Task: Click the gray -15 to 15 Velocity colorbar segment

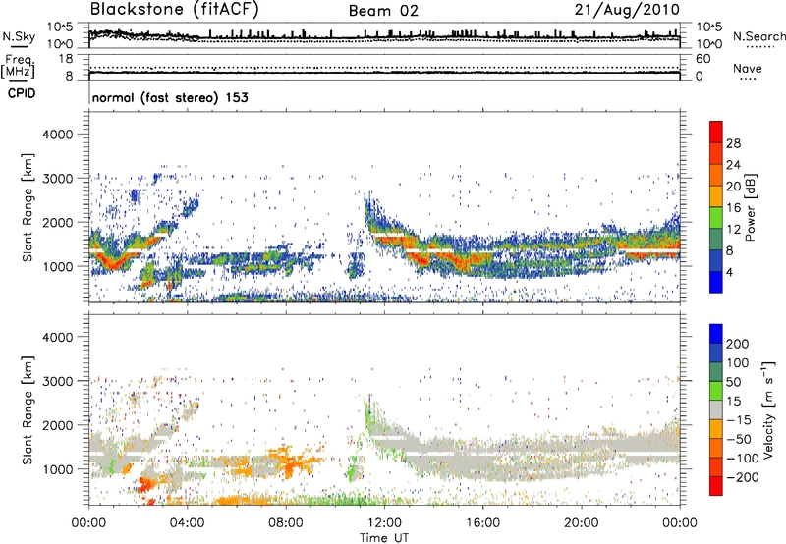Action: point(716,409)
